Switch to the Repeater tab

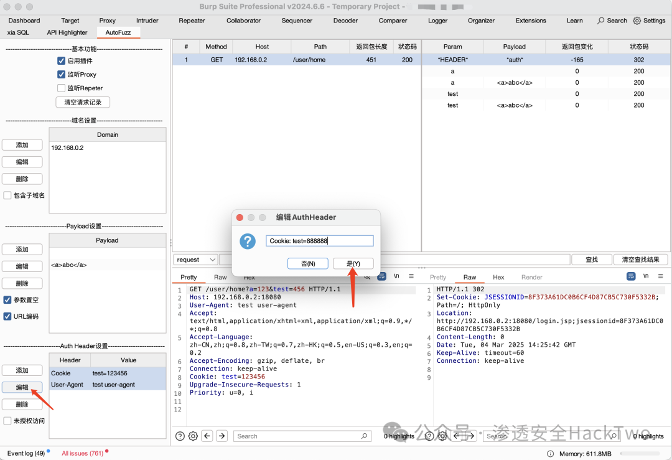(192, 21)
